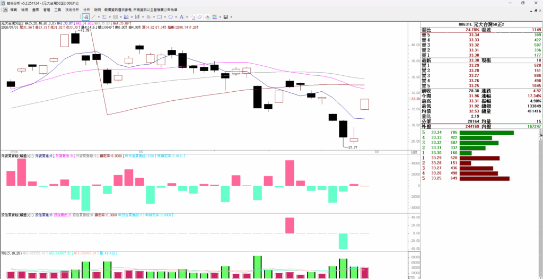
Task: Select the vertical cycle lines tool
Action: point(115,16)
